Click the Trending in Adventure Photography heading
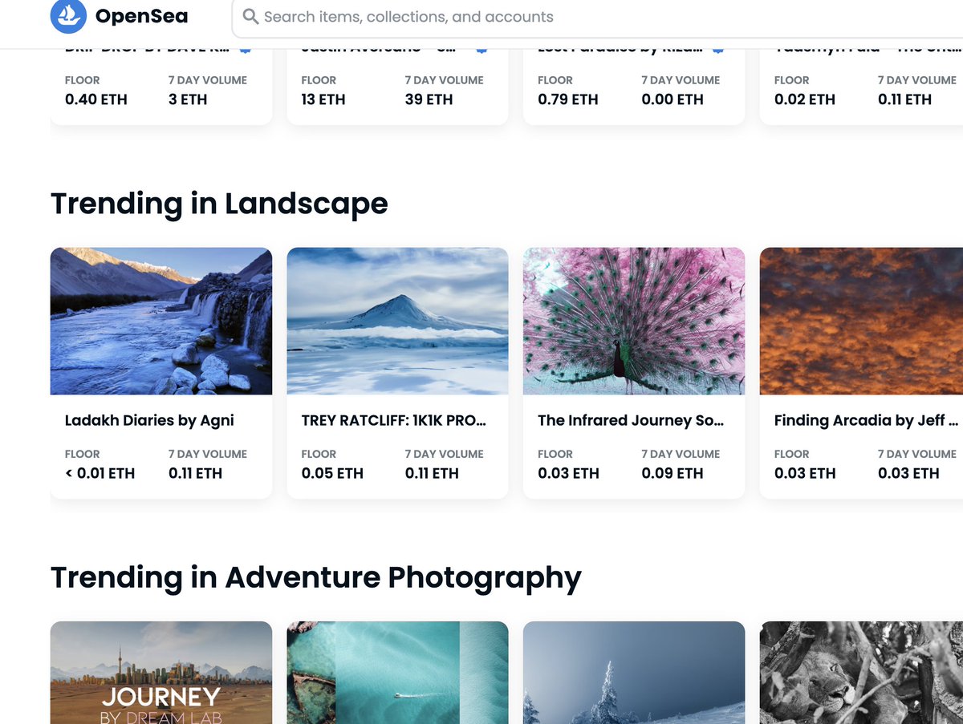 pyautogui.click(x=316, y=578)
